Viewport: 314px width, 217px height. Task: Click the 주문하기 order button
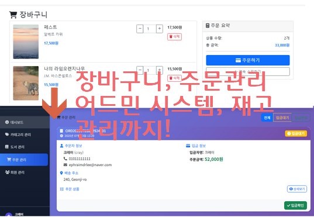[248, 60]
